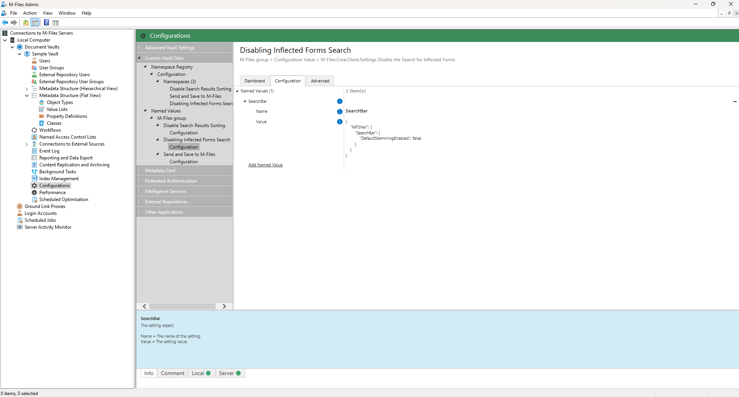Click the Classes icon
Image resolution: width=739 pixels, height=397 pixels.
click(42, 123)
